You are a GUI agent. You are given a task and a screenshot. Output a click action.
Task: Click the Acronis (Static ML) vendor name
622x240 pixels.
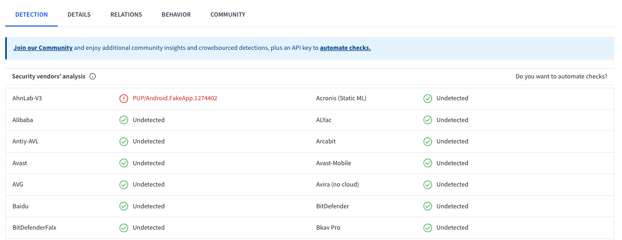(x=341, y=98)
